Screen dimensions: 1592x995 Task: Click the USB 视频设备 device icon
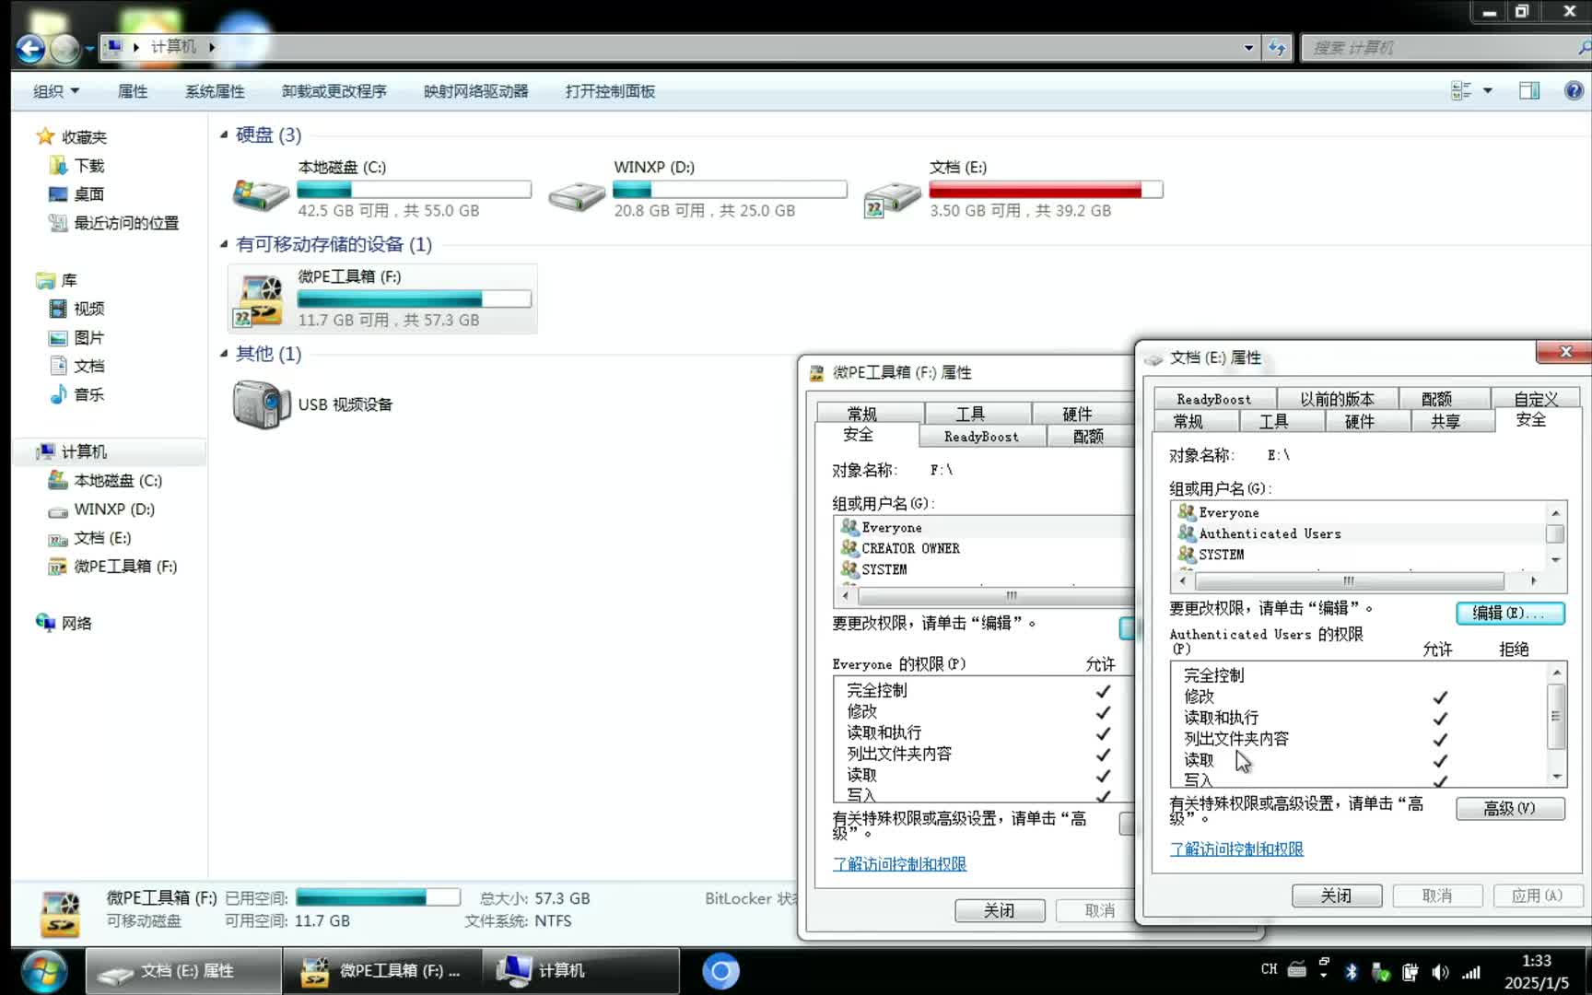click(x=261, y=404)
